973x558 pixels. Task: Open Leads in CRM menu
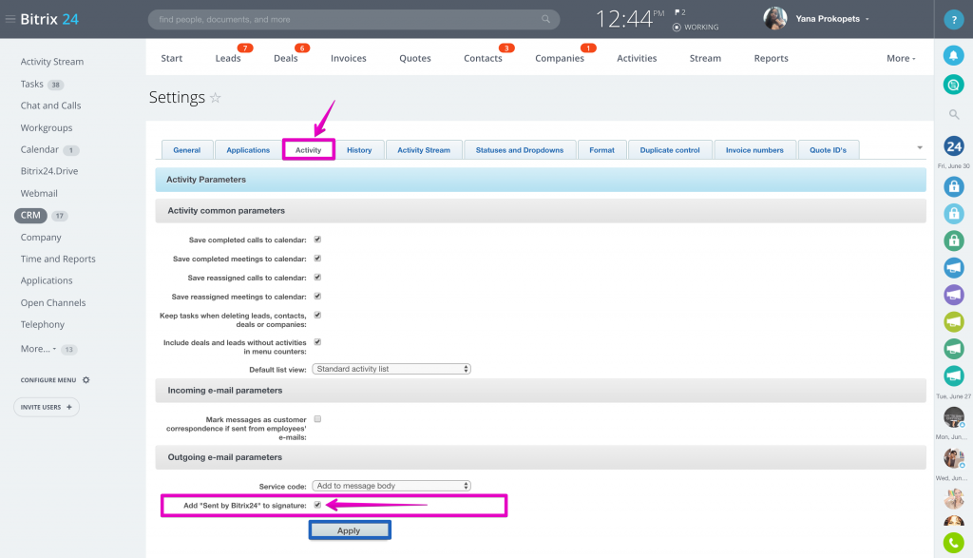tap(228, 58)
